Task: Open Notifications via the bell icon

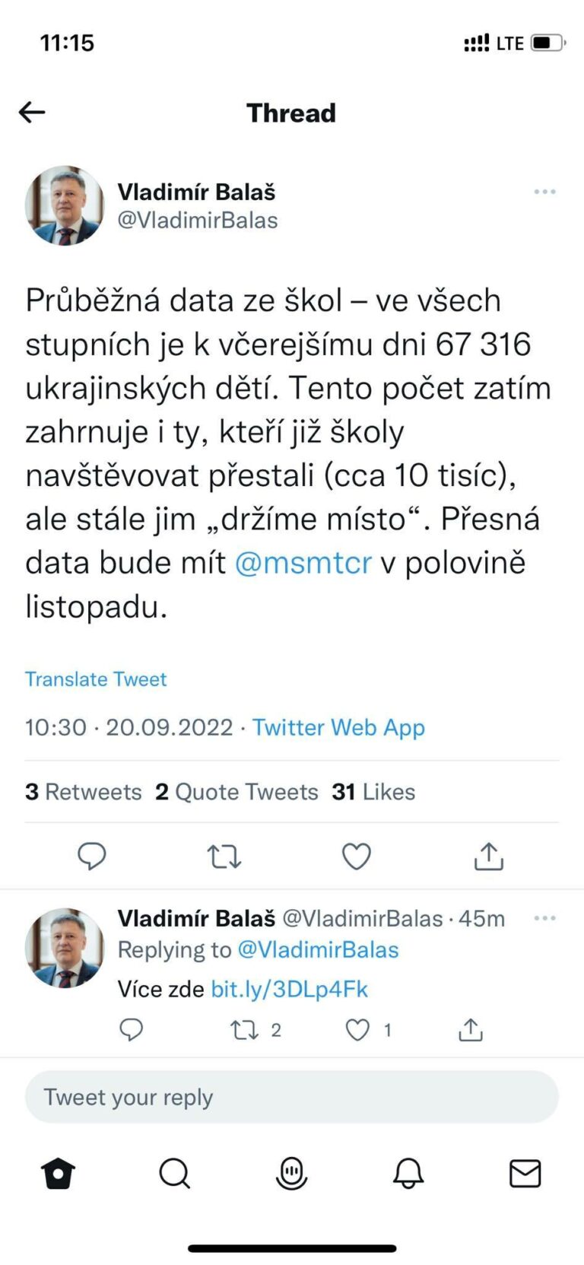Action: tap(408, 1174)
